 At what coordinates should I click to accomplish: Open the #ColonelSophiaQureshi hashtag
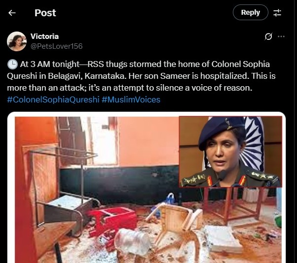[53, 99]
